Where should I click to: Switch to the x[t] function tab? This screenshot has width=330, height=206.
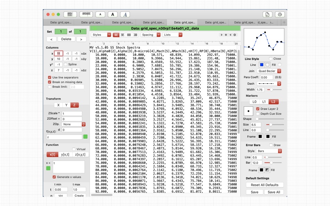click(52, 155)
